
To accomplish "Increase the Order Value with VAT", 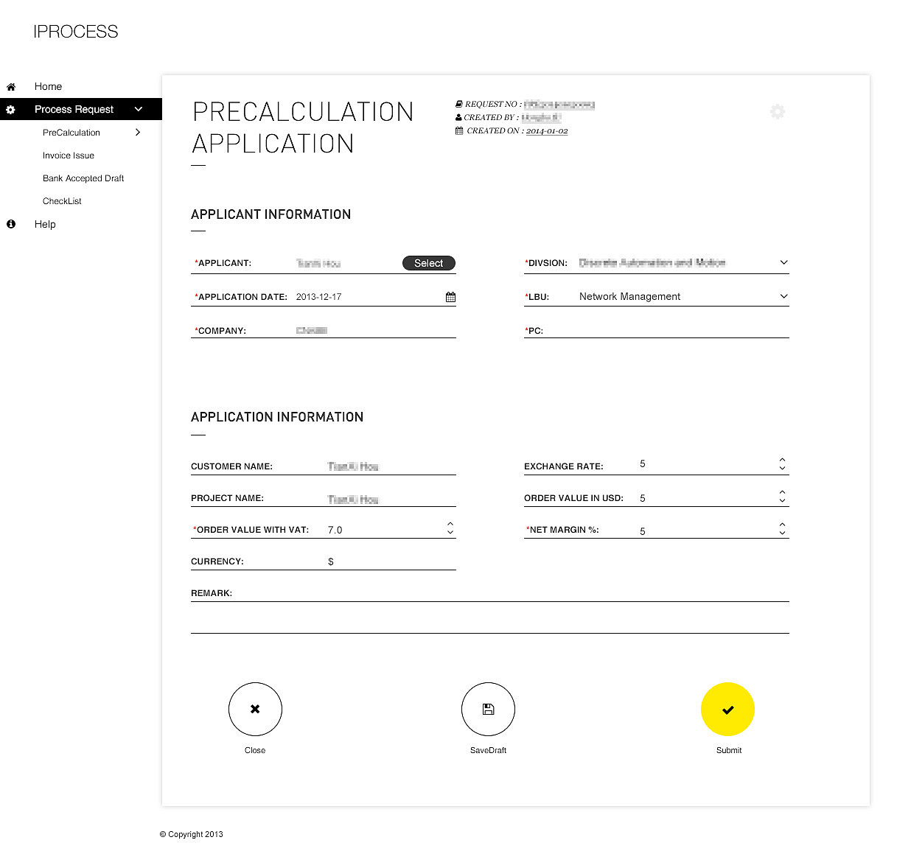I will pyautogui.click(x=450, y=524).
